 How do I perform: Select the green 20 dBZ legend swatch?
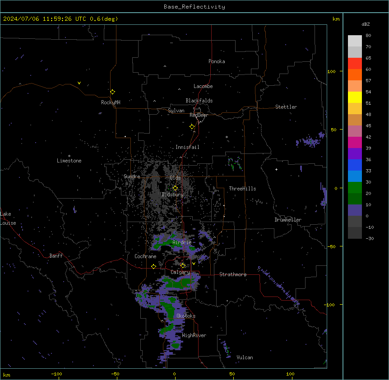click(355, 188)
